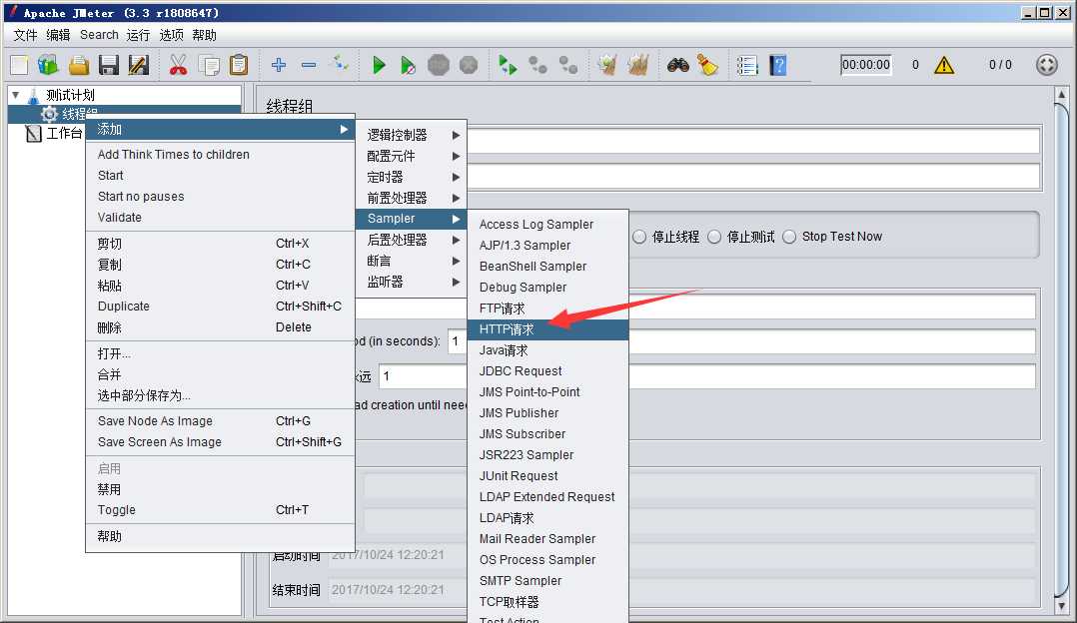1077x623 pixels.
Task: Open the Help question mark icon
Action: click(x=777, y=65)
